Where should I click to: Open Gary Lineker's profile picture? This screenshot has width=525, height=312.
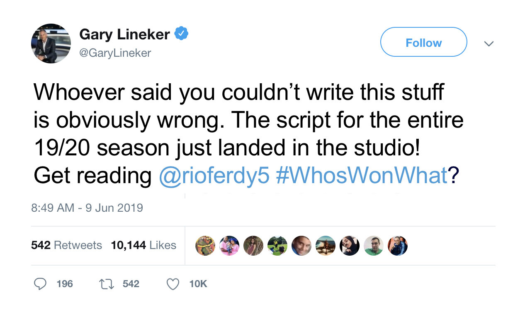51,44
